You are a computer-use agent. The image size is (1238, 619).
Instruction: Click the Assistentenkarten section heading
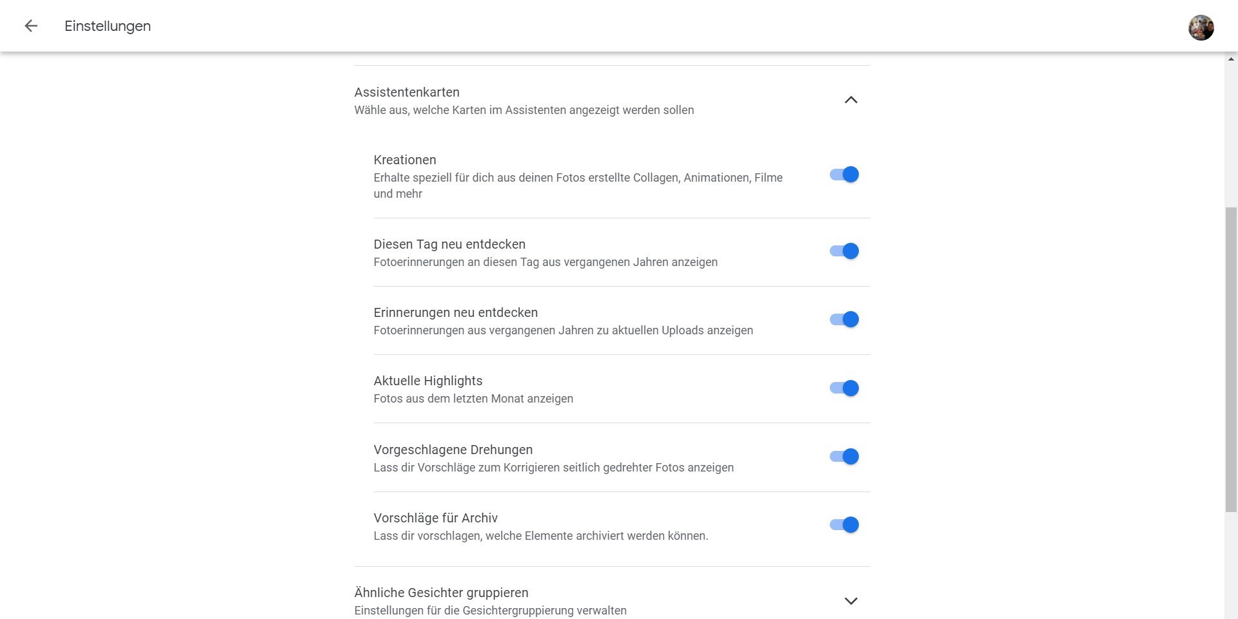(x=407, y=92)
